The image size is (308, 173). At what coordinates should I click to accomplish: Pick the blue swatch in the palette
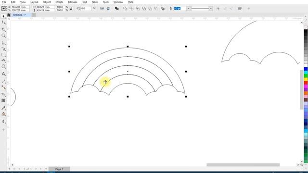pyautogui.click(x=306, y=69)
